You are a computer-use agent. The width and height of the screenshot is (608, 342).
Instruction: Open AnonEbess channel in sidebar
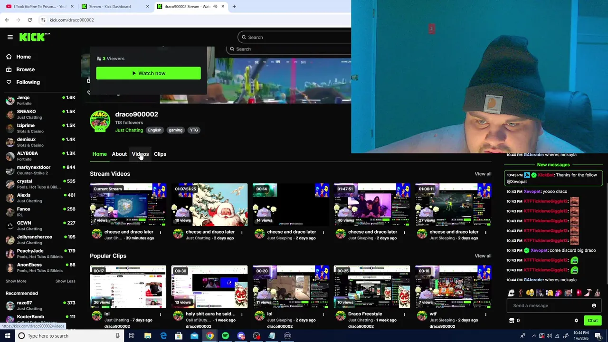[40, 267]
